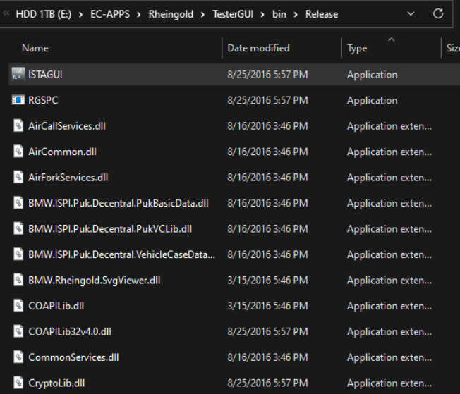
Task: Click the PukVCLib.dll file icon
Action: click(18, 229)
